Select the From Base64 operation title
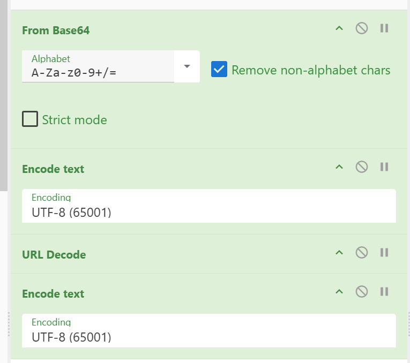Screen dimensions: 410x363 [56, 31]
